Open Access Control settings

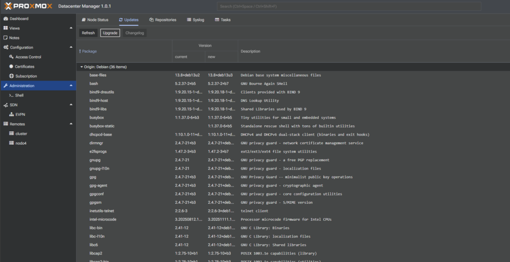click(38, 57)
